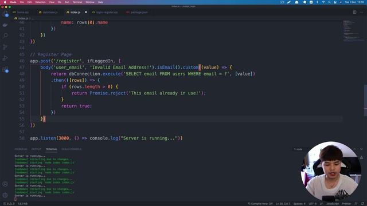Viewport: 367px width, 206px height.
Task: Open the Edit menu
Action: (x=29, y=2)
